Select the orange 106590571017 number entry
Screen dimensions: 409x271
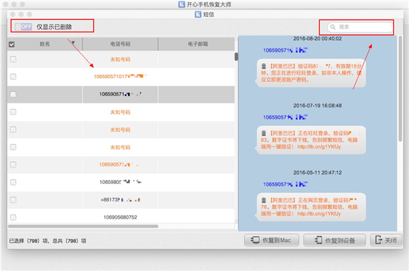tap(120, 76)
